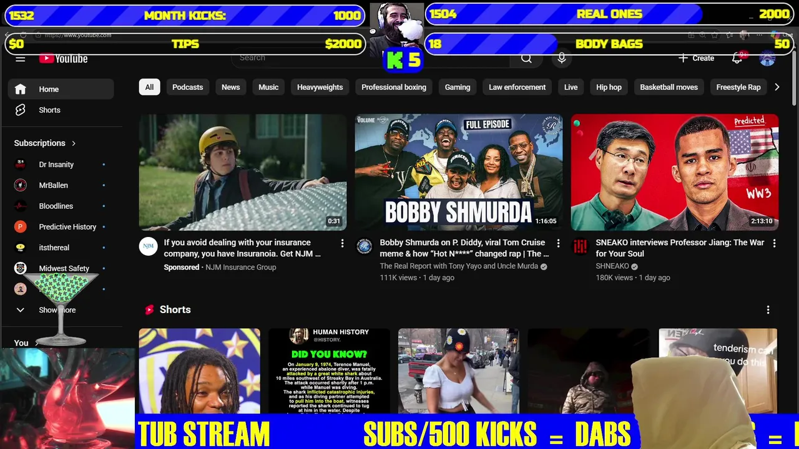Open the Bloodlines channel avatar
The image size is (799, 449).
pyautogui.click(x=21, y=206)
